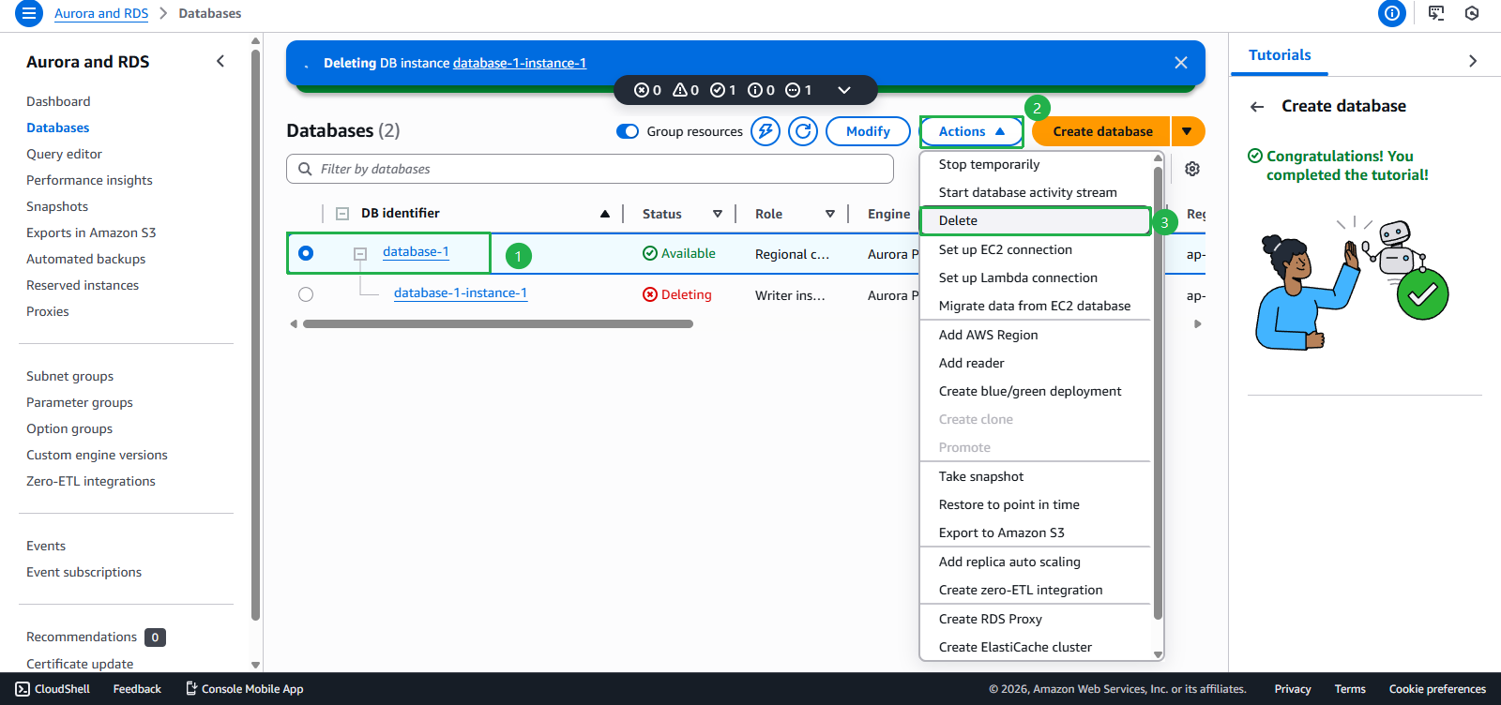Open the hamburger navigation menu

click(x=29, y=13)
